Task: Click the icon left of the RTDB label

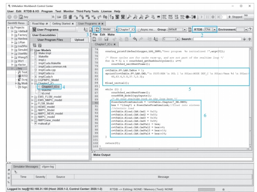Action: tap(190, 30)
